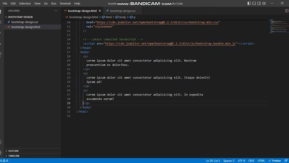Open Explorer more actions ellipsis
Screen dimensions: 289x163
[56, 11]
